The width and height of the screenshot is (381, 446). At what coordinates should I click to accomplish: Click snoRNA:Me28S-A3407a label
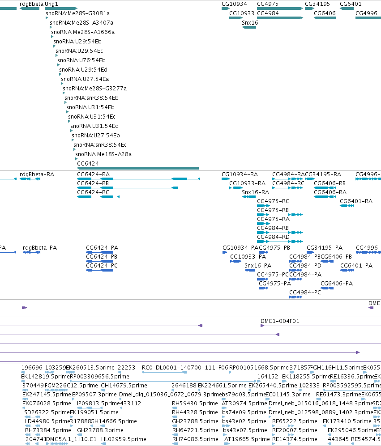tap(81, 23)
